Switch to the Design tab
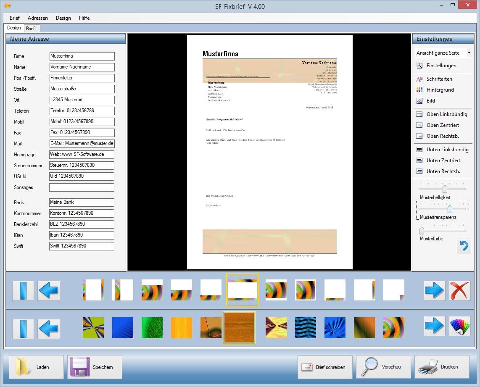The image size is (480, 387). tap(14, 28)
